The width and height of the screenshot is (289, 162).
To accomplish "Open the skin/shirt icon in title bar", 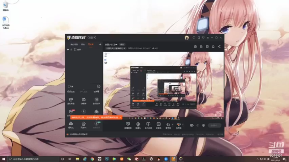I will point(203,38).
